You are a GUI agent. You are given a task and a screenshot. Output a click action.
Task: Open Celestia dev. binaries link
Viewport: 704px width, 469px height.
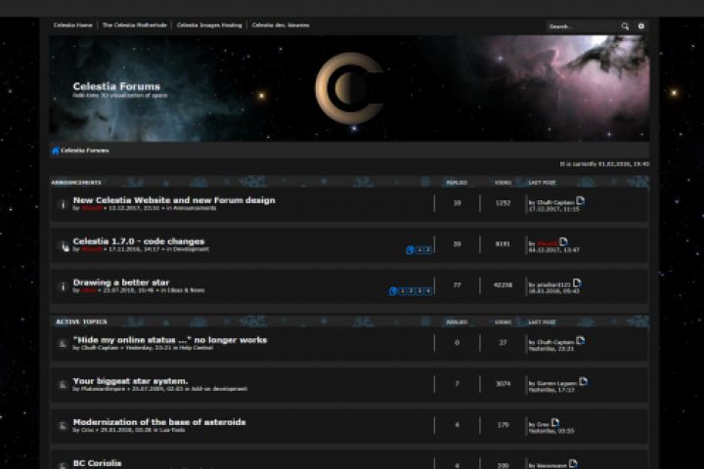click(x=281, y=25)
